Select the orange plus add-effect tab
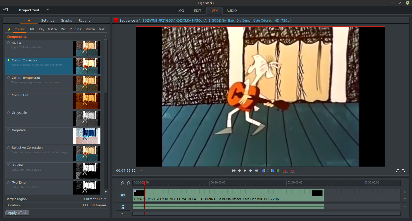The image size is (412, 221). [x=29, y=21]
